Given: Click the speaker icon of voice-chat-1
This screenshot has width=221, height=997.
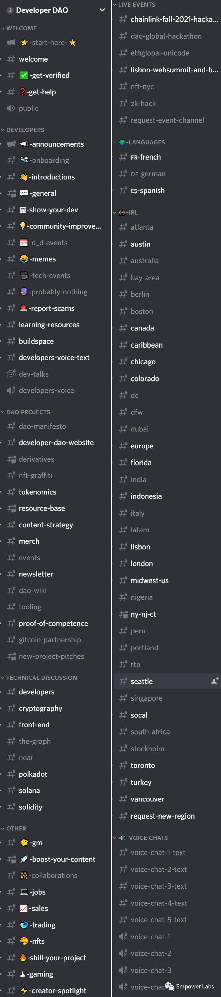Looking at the screenshot, I should [123, 937].
